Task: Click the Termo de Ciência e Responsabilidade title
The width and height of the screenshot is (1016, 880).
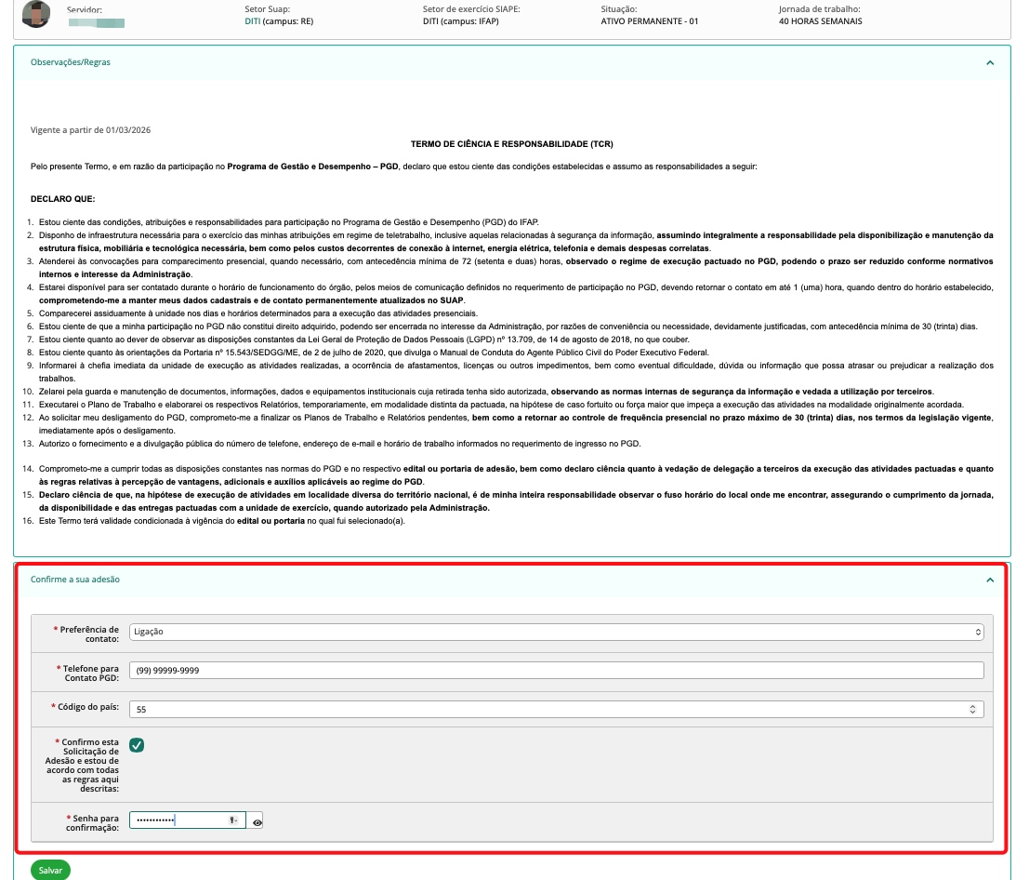Action: (511, 144)
